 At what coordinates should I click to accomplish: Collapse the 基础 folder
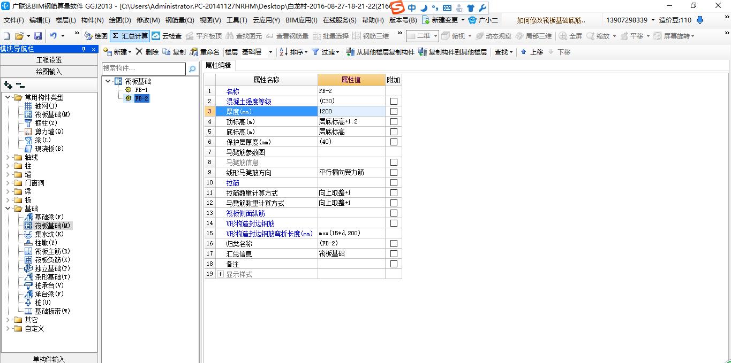click(8, 208)
